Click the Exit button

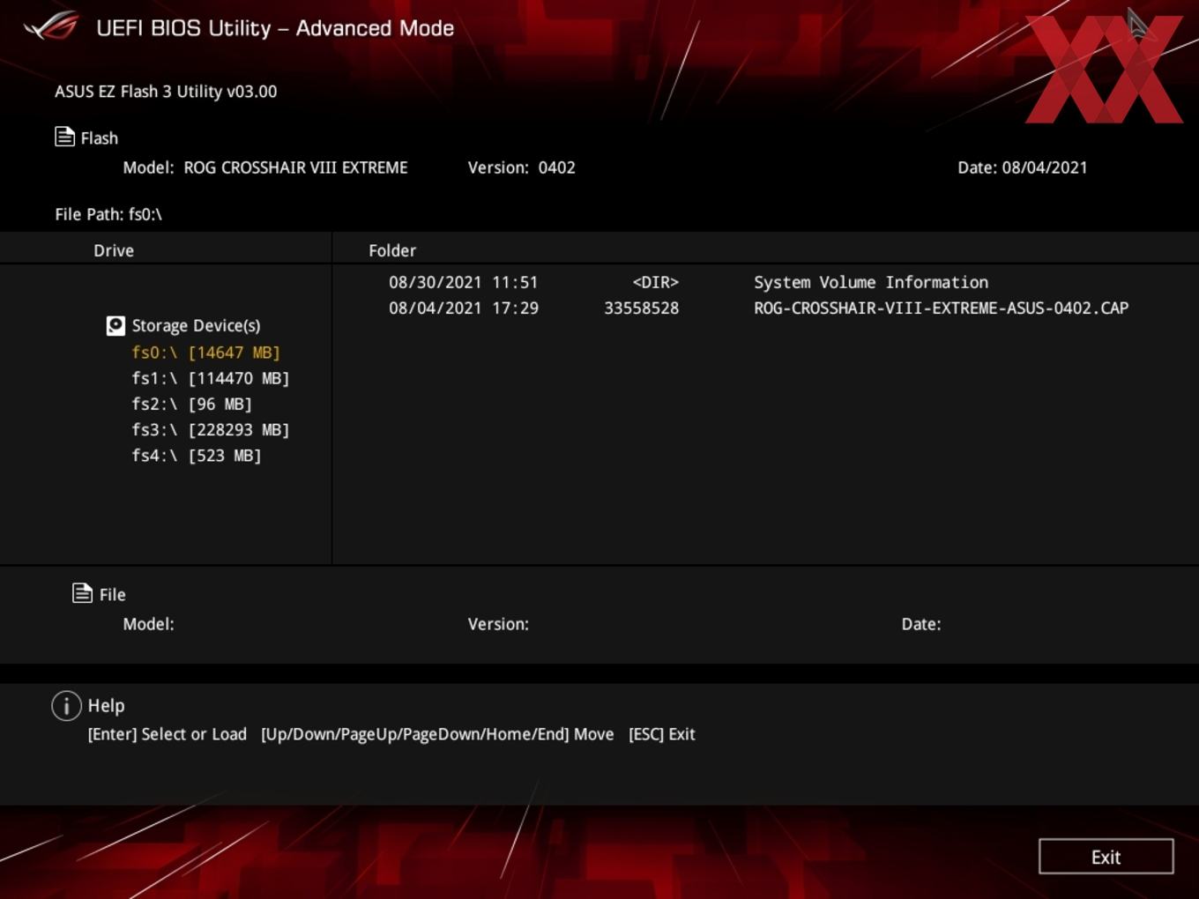(1106, 857)
